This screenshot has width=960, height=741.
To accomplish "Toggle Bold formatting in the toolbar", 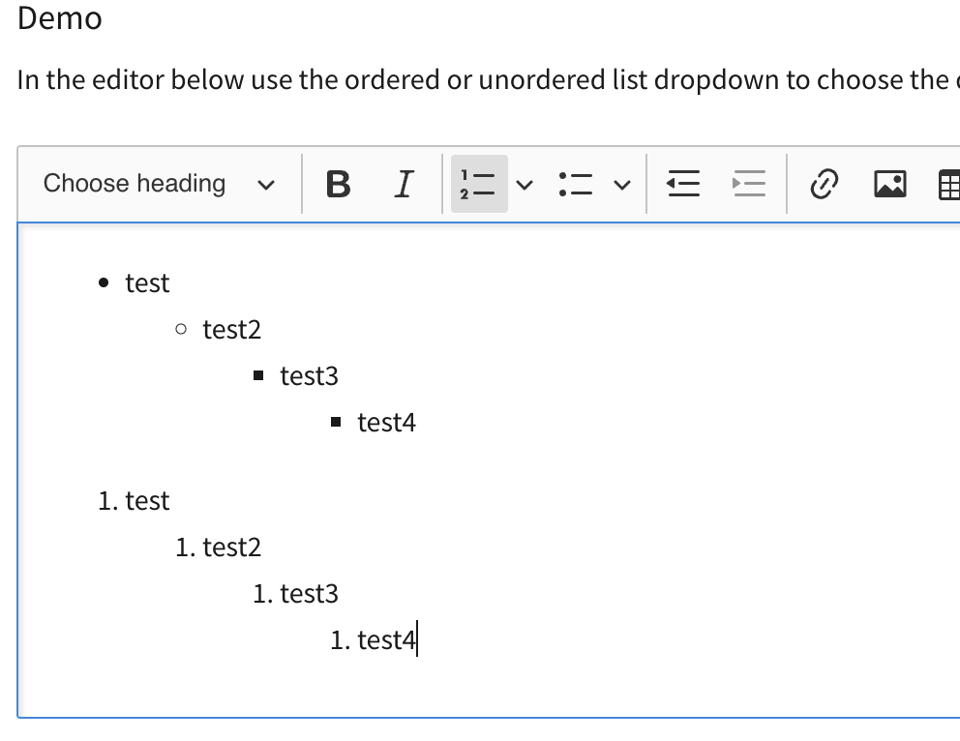I will point(338,183).
